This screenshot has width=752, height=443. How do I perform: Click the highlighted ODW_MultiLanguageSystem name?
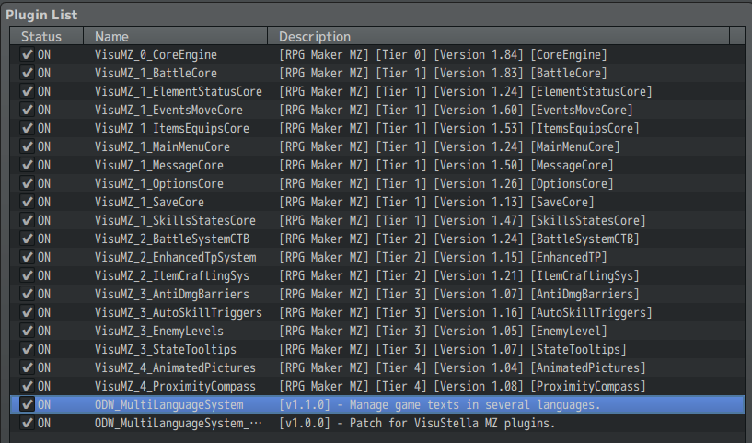tap(168, 404)
